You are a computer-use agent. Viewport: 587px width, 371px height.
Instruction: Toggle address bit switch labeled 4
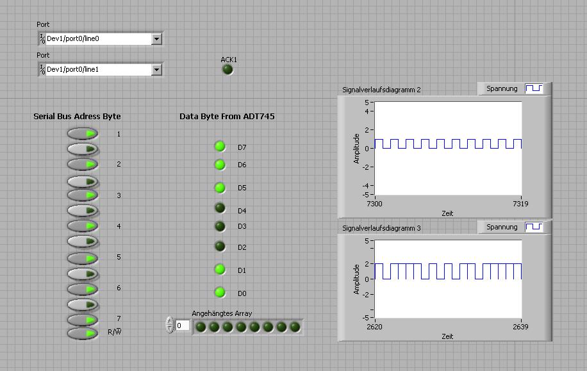[x=83, y=226]
